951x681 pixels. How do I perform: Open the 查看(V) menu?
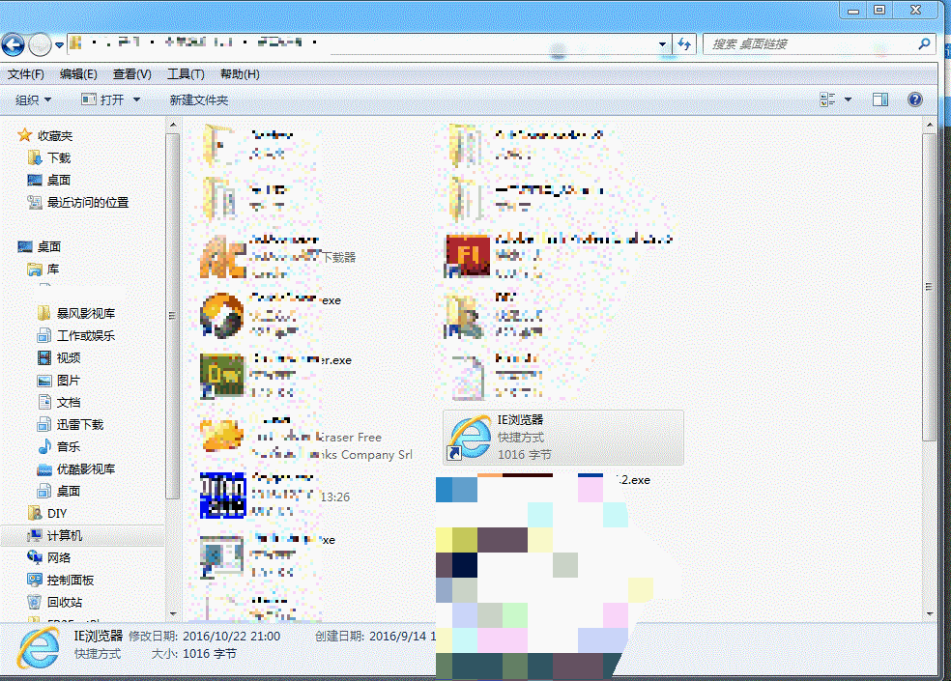point(131,74)
